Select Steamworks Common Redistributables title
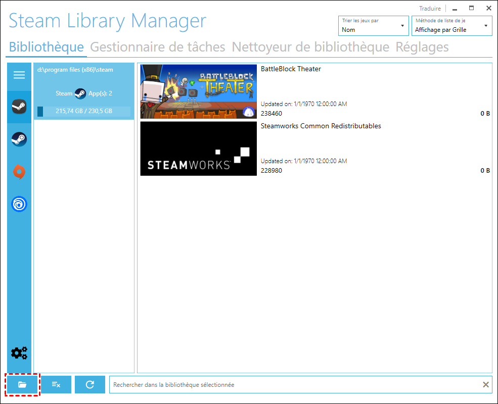This screenshot has height=404, width=498. 321,126
